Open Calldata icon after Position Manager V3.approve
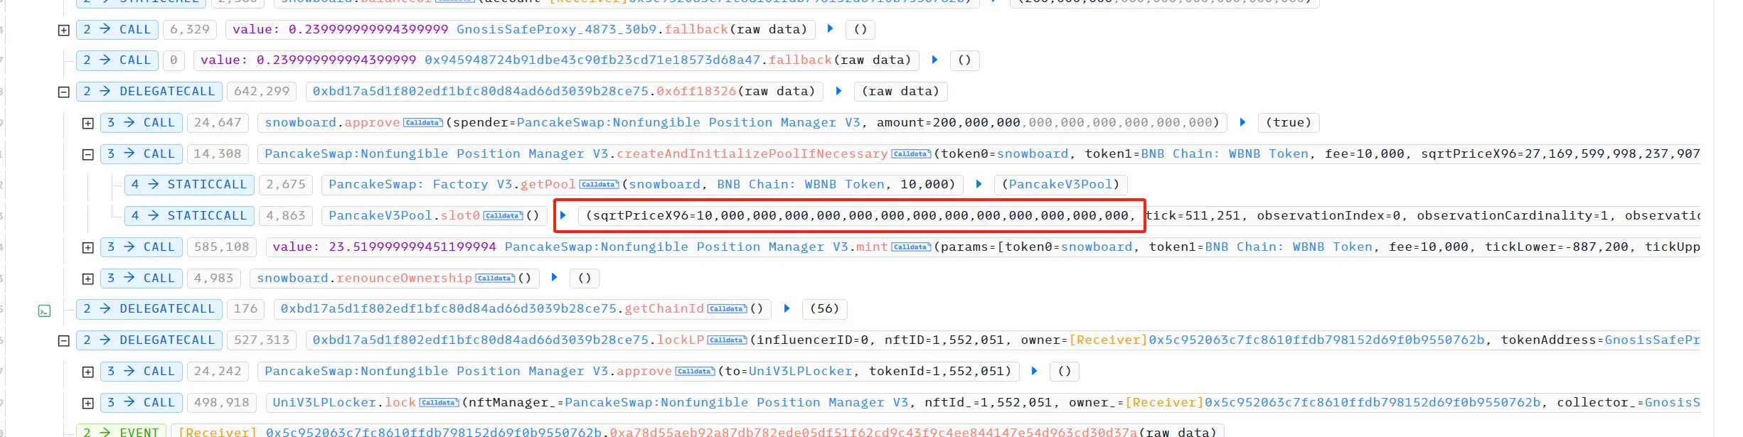Screen dimensions: 1743x437 pyautogui.click(x=695, y=372)
